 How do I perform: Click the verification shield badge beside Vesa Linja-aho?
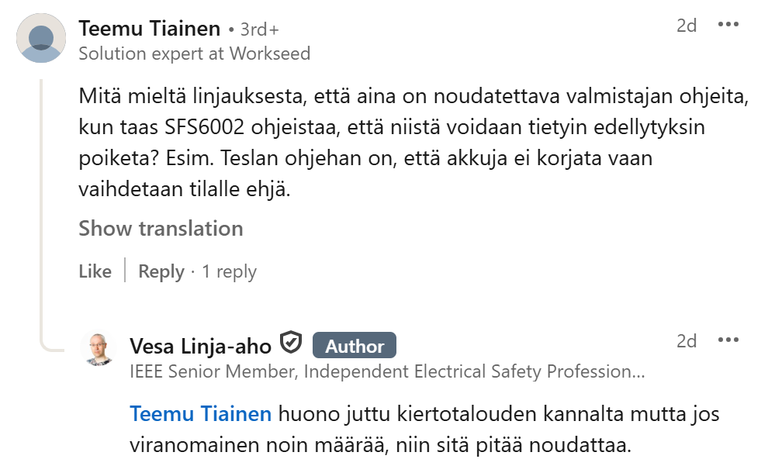(291, 342)
